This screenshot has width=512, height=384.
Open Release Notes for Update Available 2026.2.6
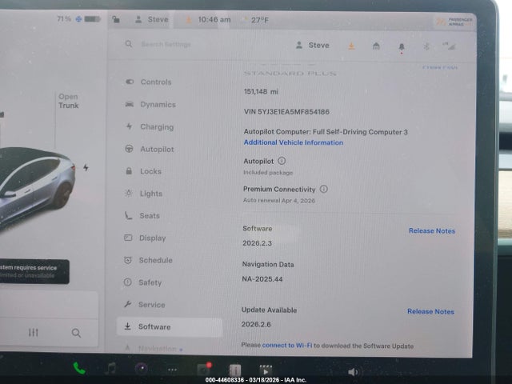click(430, 311)
